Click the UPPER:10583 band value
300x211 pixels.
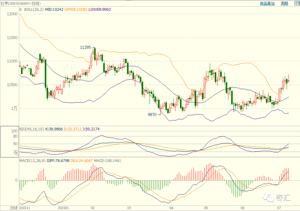click(76, 9)
